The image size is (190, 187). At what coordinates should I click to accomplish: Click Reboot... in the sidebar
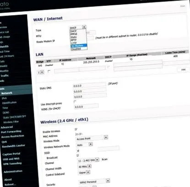pyautogui.click(x=10, y=184)
